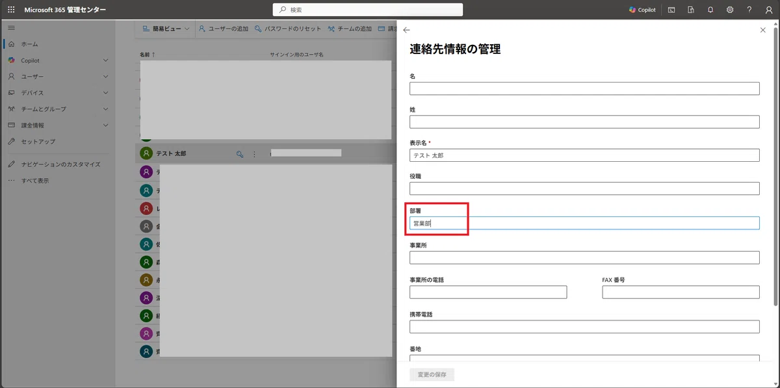This screenshot has height=388, width=780.
Task: Open more actions dots for テスト 太郎
Action: 254,155
